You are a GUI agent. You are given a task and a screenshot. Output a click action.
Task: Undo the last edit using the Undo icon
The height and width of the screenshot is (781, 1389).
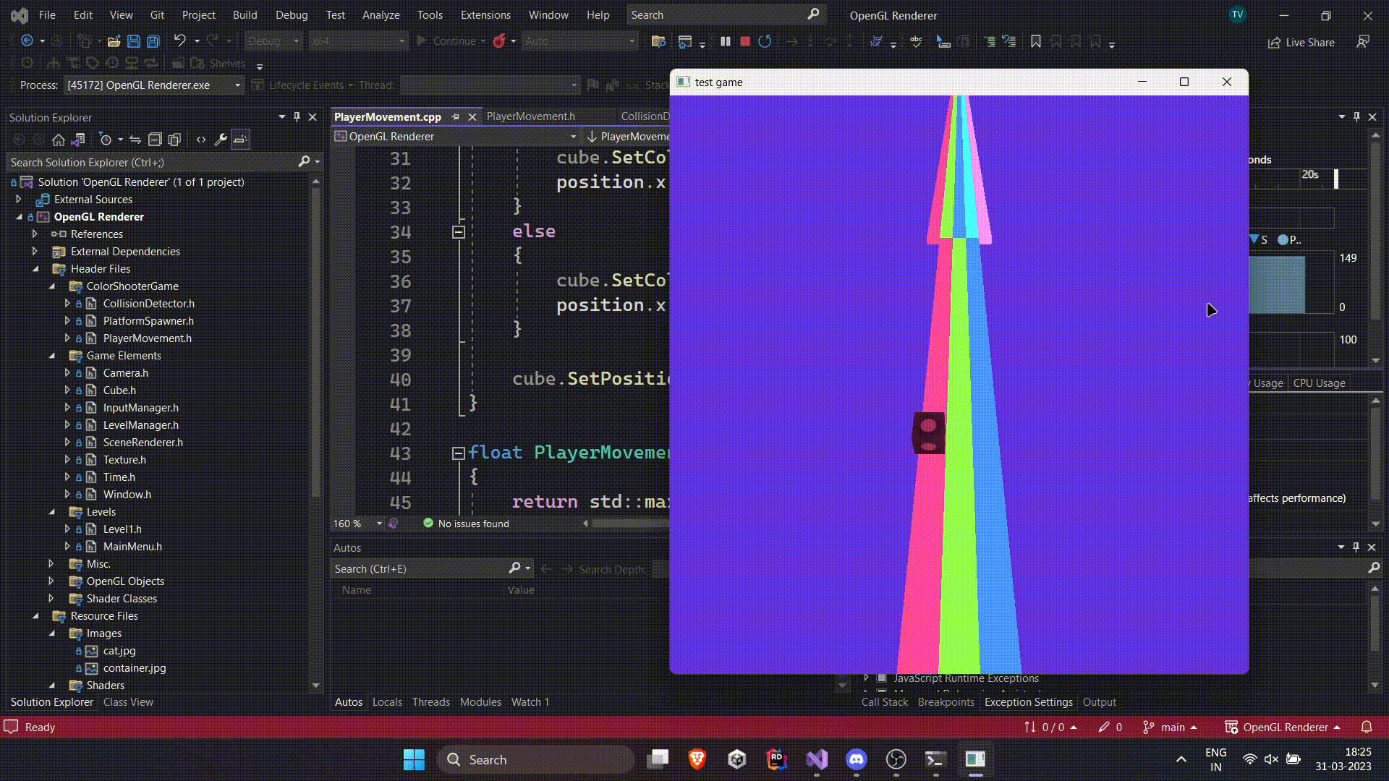click(x=180, y=41)
